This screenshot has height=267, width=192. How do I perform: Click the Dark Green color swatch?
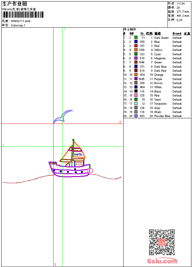[x=136, y=37]
